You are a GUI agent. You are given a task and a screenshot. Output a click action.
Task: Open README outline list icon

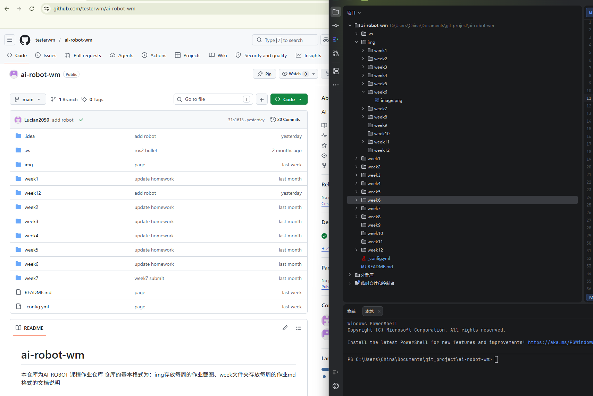pos(299,328)
